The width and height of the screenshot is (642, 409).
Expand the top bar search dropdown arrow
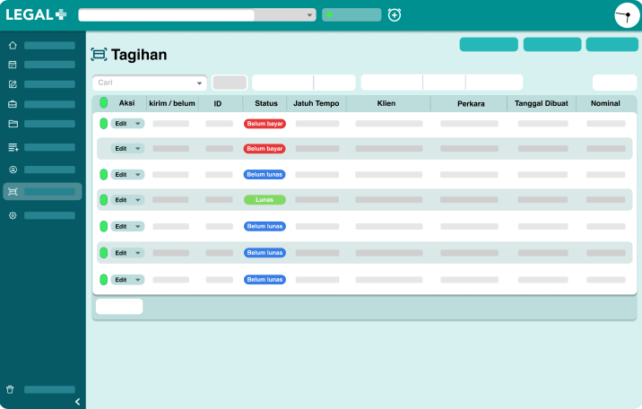[x=309, y=15]
